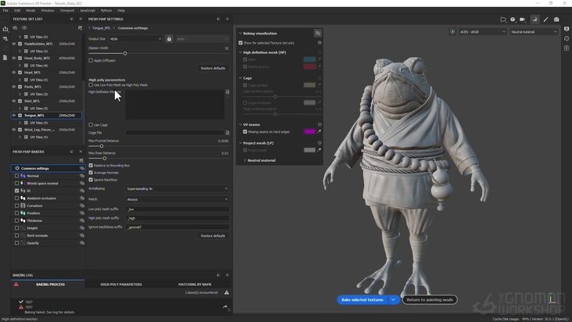Open the Viewport menu

pyautogui.click(x=67, y=11)
